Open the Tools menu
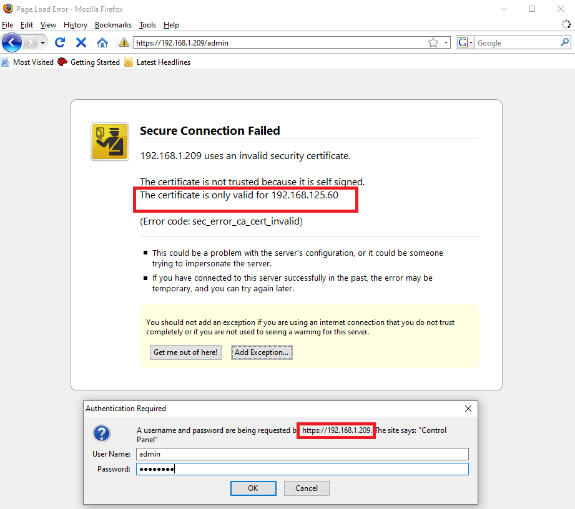Image resolution: width=575 pixels, height=509 pixels. tap(147, 25)
